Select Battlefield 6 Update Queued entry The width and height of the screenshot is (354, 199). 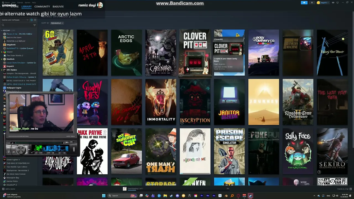[20, 48]
